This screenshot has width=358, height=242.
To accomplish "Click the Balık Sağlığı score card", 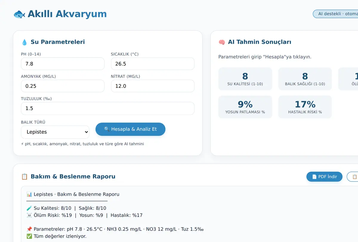I will tap(305, 79).
